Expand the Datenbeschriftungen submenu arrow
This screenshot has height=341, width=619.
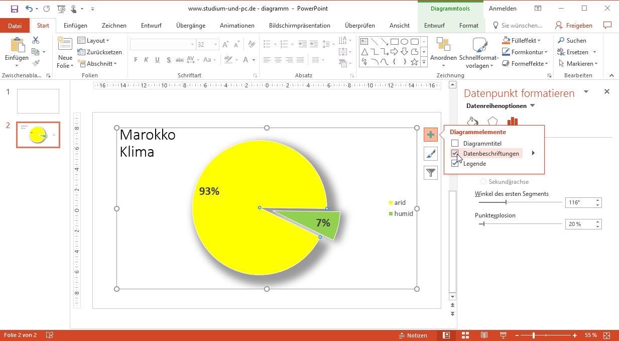point(533,154)
